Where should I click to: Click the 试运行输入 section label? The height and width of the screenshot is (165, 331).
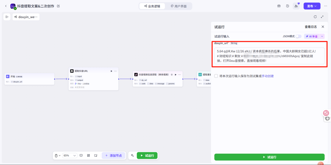[x=222, y=36]
